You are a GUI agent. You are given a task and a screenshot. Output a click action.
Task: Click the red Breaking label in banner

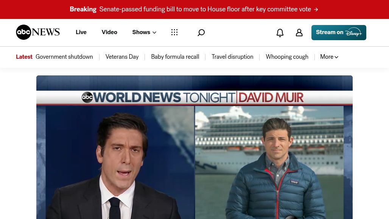[x=83, y=9]
